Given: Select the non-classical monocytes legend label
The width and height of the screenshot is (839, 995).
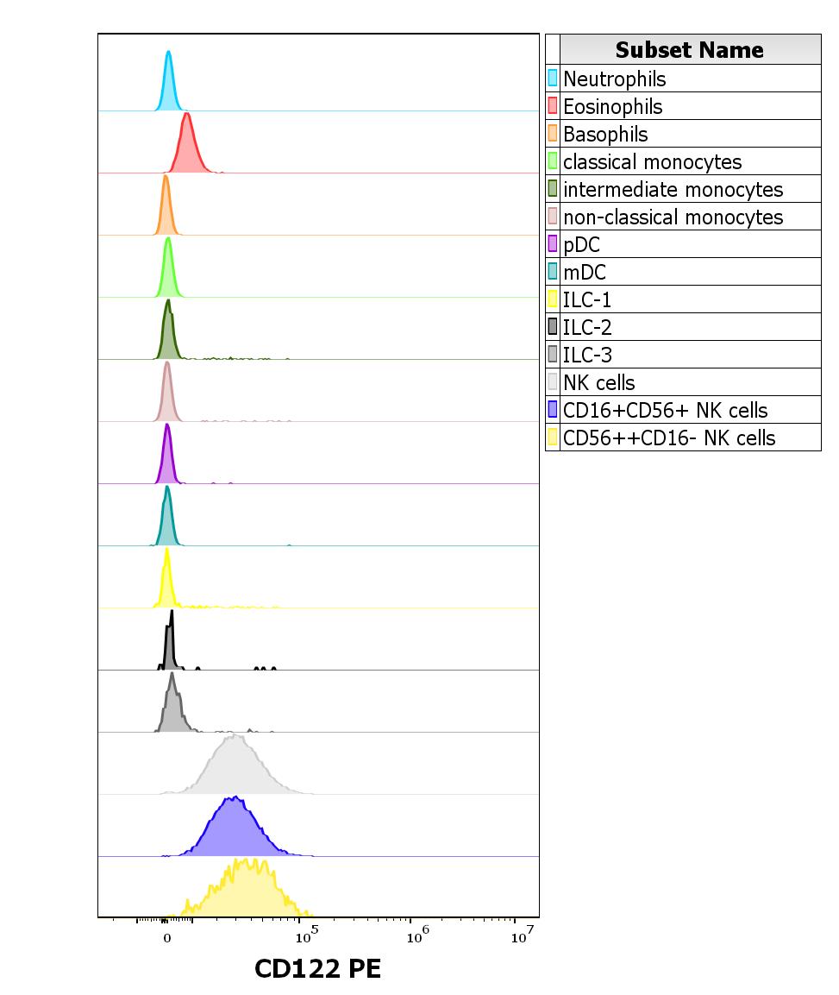Looking at the screenshot, I should pyautogui.click(x=673, y=217).
